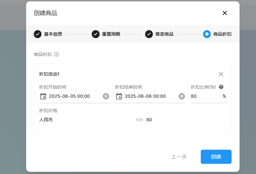Click the 重置周期 step checkmark icon

(x=96, y=34)
